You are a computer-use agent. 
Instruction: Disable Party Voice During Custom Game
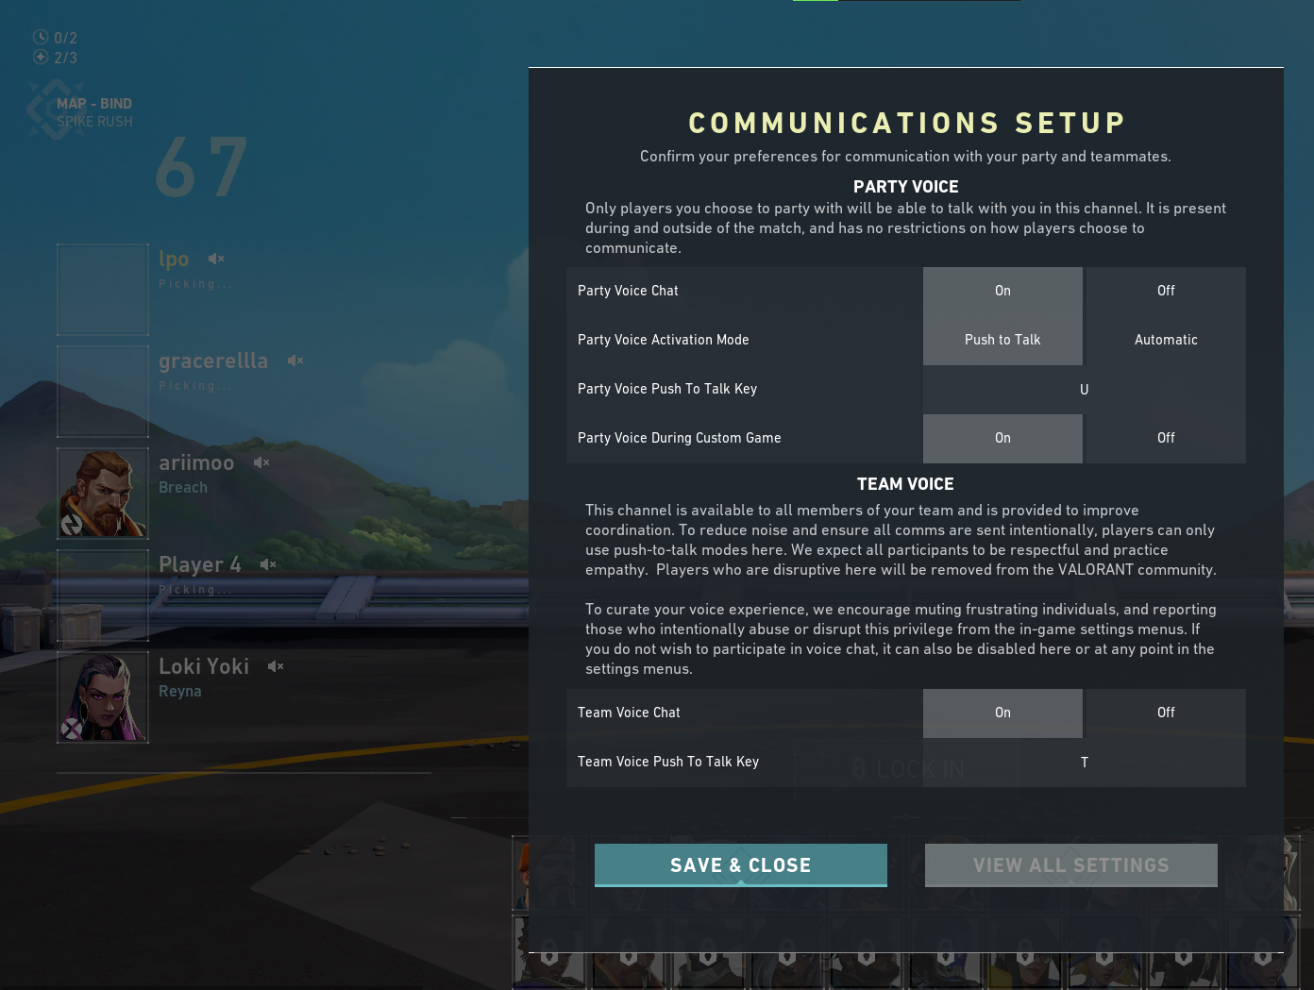click(x=1166, y=438)
